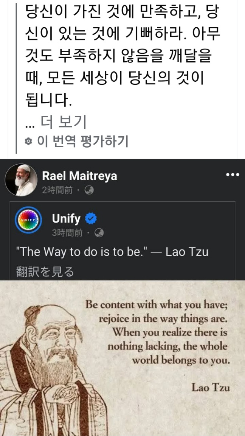Expand the translated text with 더 보기
Image resolution: width=245 pixels, height=436 pixels.
(x=64, y=122)
